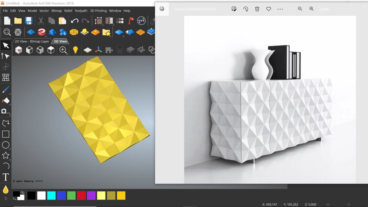The image size is (368, 207).
Task: Pick the green colour swatch
Action: (x=71, y=195)
